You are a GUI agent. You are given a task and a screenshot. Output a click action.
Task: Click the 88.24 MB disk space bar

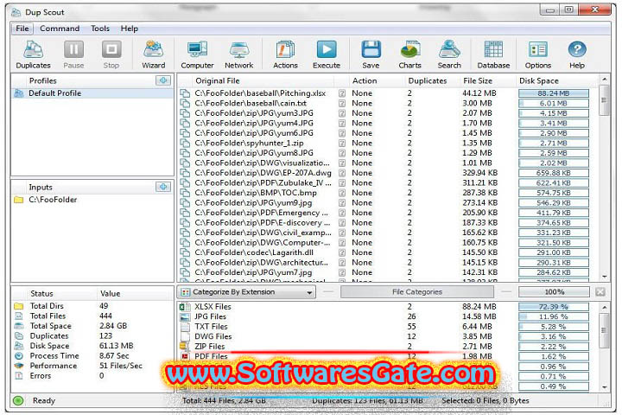[554, 93]
